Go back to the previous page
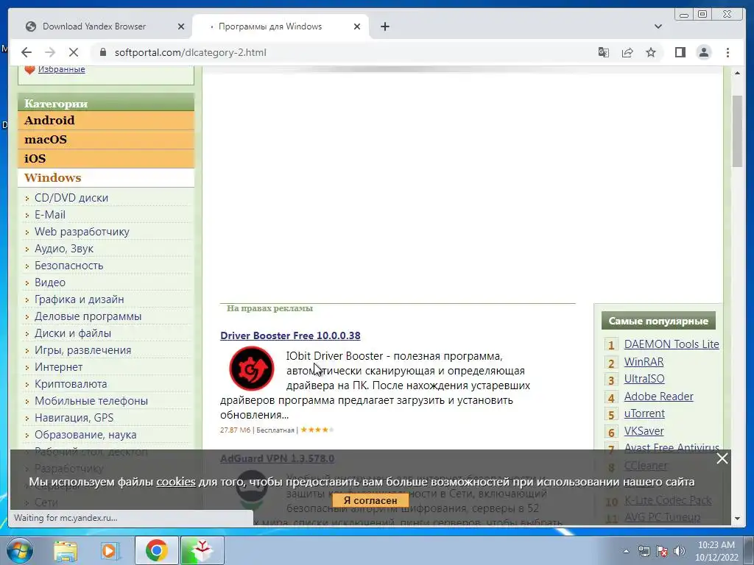This screenshot has height=565, width=754. pos(27,52)
